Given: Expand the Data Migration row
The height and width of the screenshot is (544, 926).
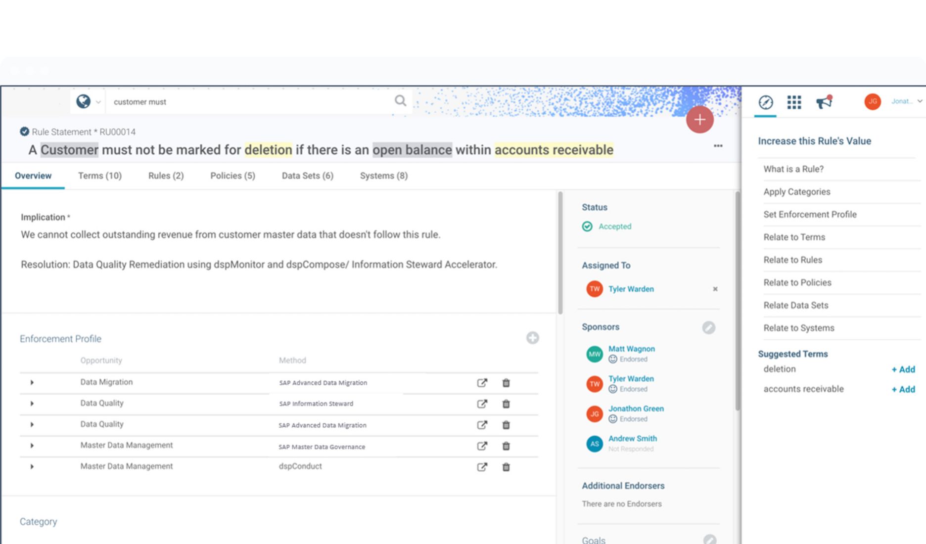Looking at the screenshot, I should (32, 382).
